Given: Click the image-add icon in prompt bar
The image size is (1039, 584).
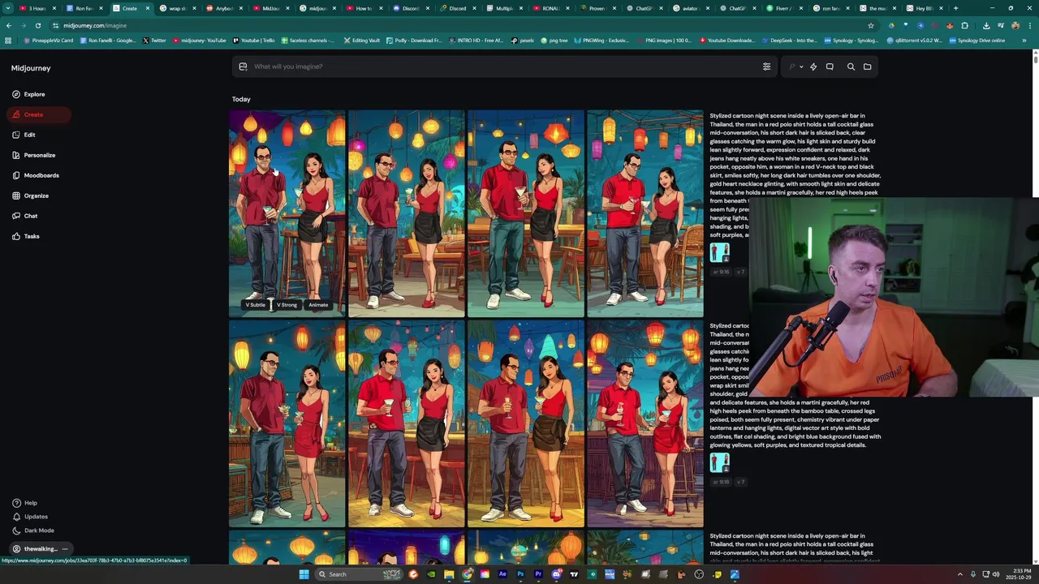Looking at the screenshot, I should (x=243, y=67).
